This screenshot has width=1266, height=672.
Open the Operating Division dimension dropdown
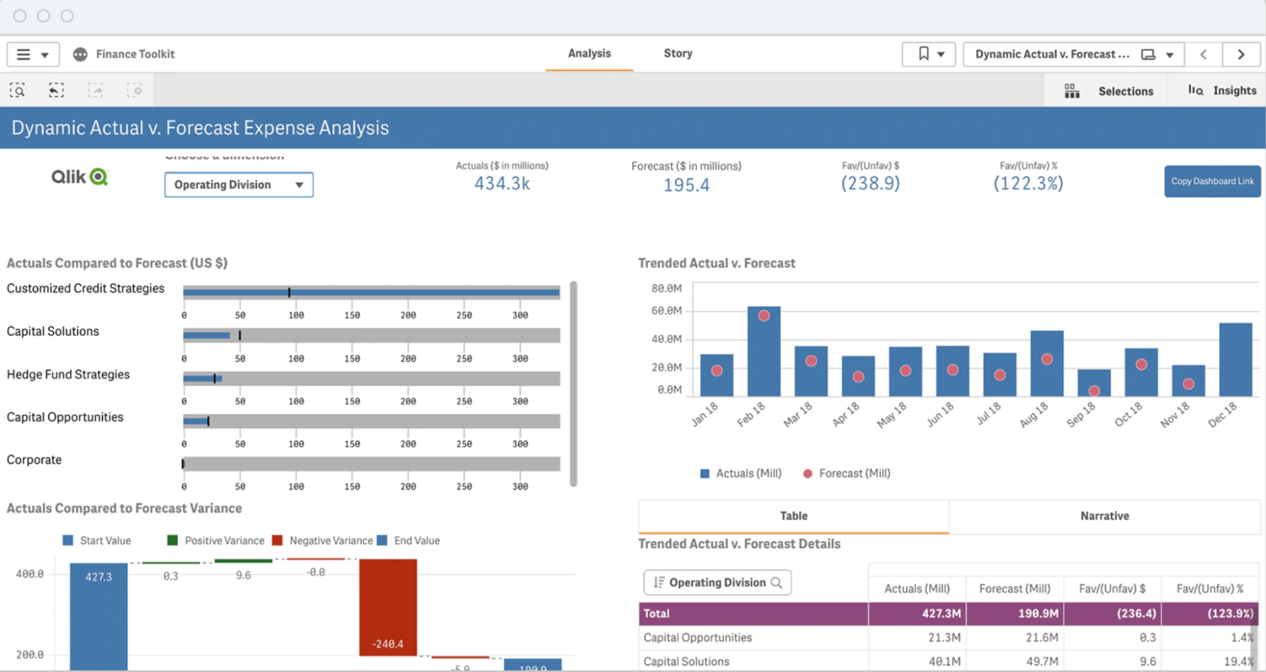[238, 184]
